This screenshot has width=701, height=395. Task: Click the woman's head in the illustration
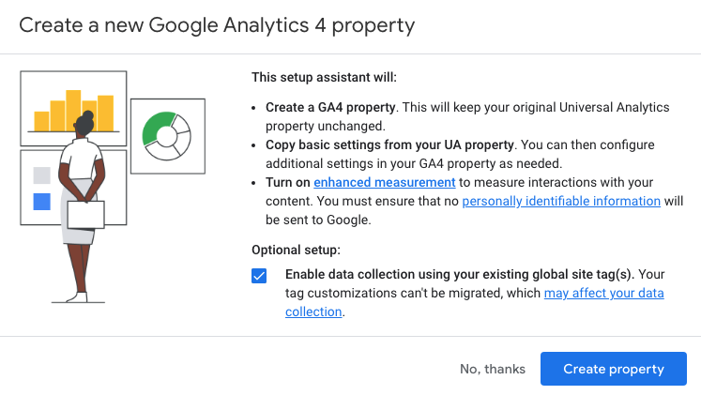pyautogui.click(x=84, y=124)
